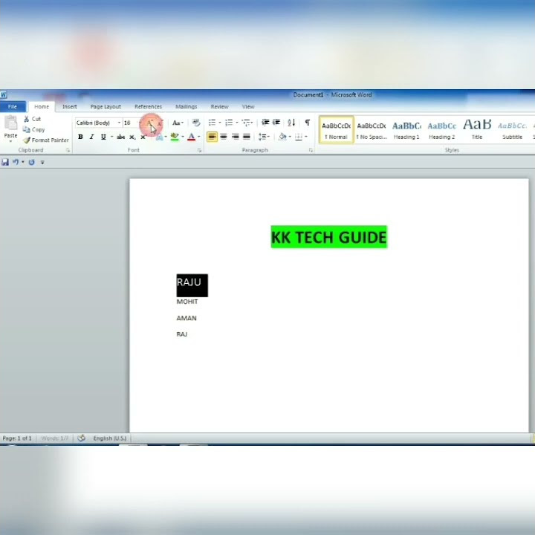Switch to the Review tab

pyautogui.click(x=219, y=106)
